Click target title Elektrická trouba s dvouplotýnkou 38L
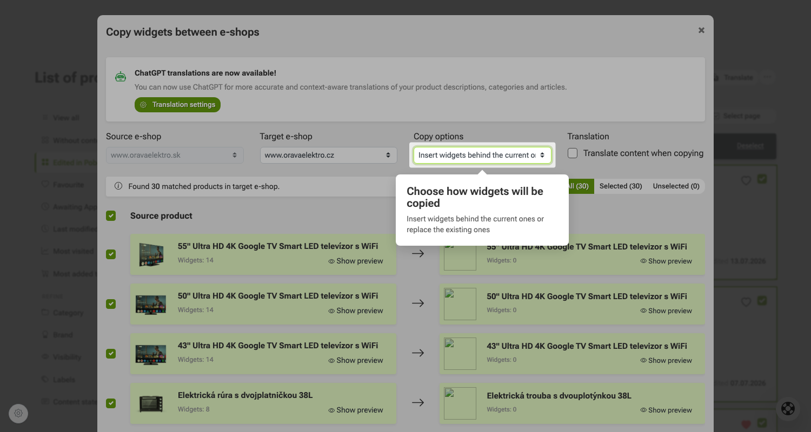 tap(559, 396)
